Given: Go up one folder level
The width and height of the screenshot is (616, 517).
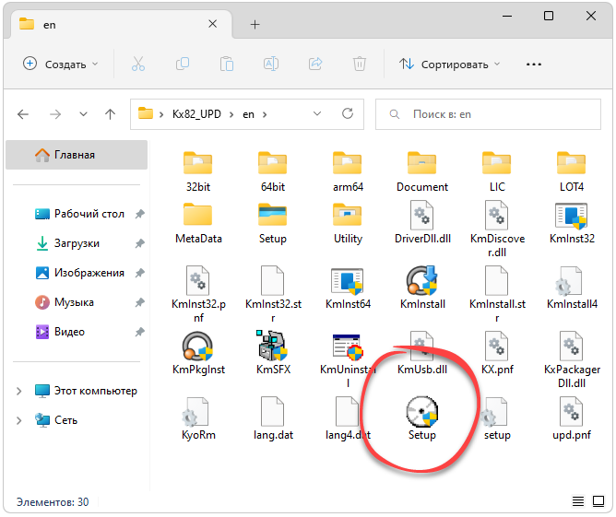Looking at the screenshot, I should coord(111,114).
